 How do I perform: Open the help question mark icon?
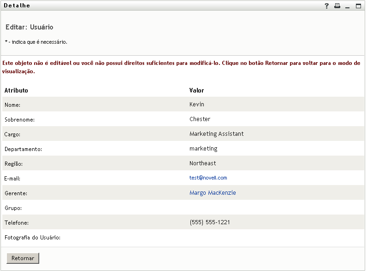326,6
